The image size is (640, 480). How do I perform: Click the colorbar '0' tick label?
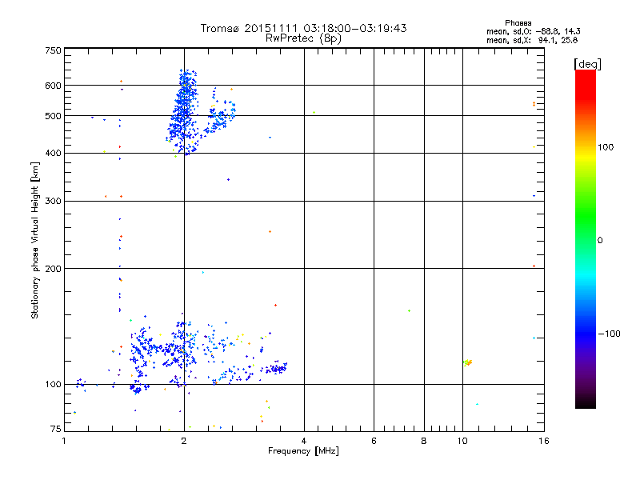tap(600, 241)
